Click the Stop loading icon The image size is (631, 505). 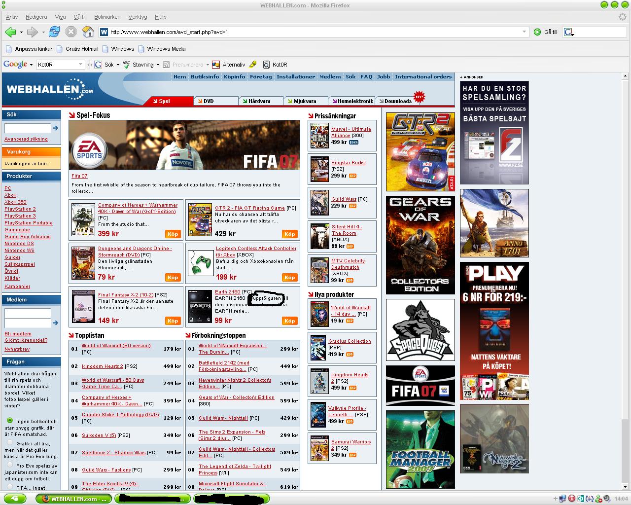tap(71, 32)
